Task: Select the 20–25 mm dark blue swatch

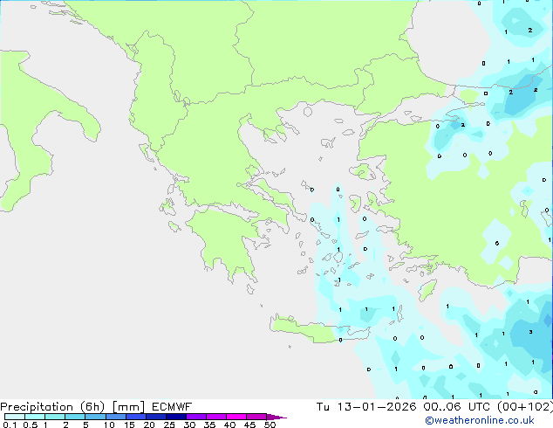Action: (x=156, y=417)
